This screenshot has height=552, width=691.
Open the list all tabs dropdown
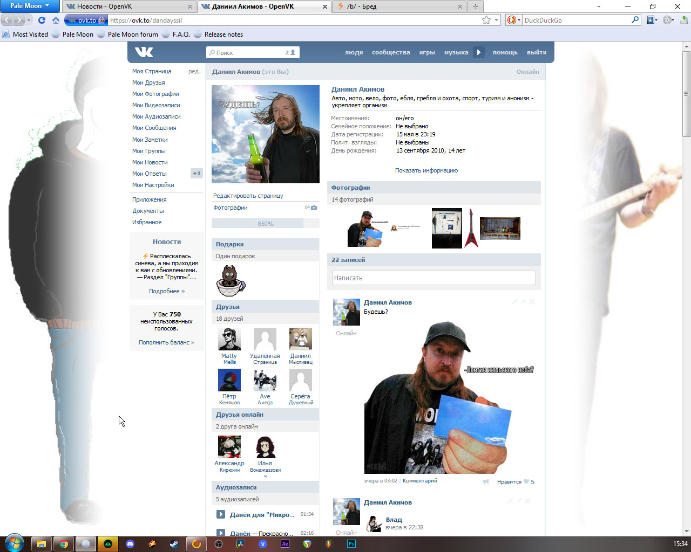point(599,6)
